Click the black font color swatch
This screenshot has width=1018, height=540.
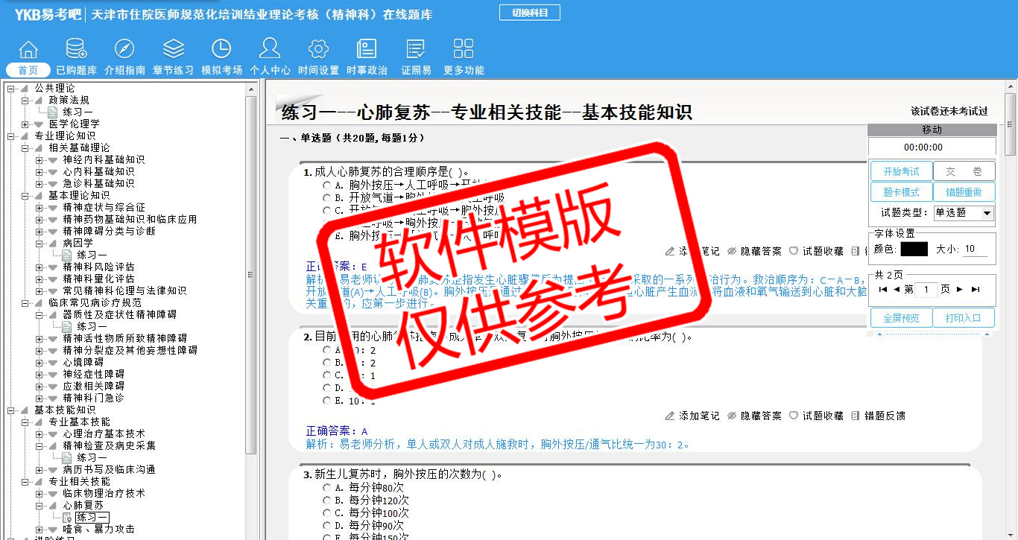click(914, 250)
